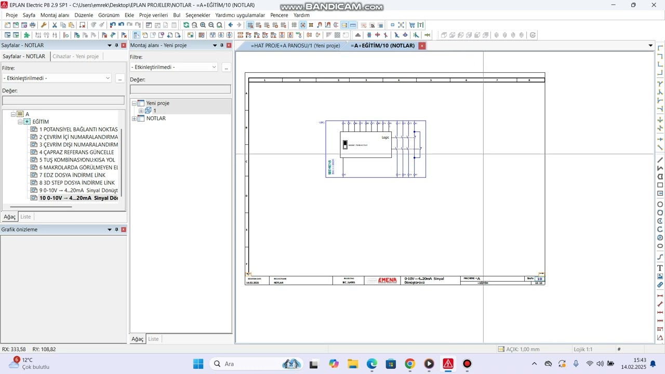The image size is (665, 374).
Task: Collapse the A node in page tree
Action: (x=13, y=114)
